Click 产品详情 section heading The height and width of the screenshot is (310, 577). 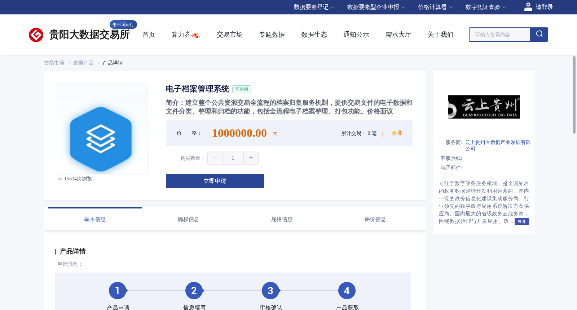click(73, 251)
